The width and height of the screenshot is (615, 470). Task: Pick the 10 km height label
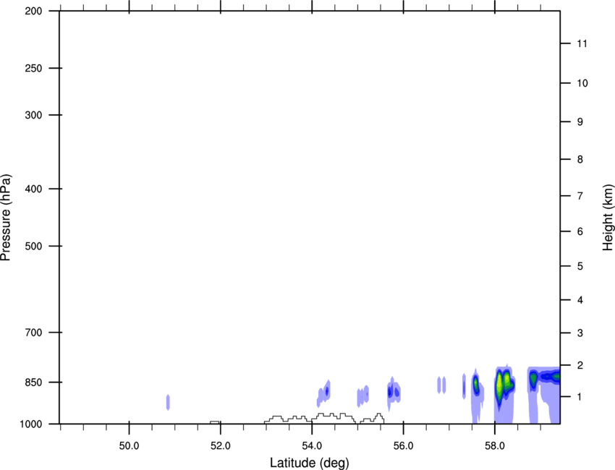(x=582, y=83)
